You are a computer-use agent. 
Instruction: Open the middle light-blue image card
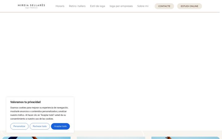(x=111, y=138)
